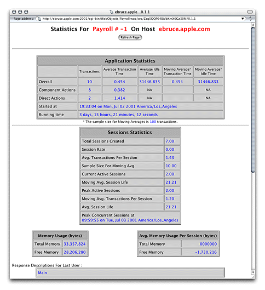Click Peak Active Sessions value 2.00
Image resolution: width=265 pixels, height=290 pixels.
[170, 190]
